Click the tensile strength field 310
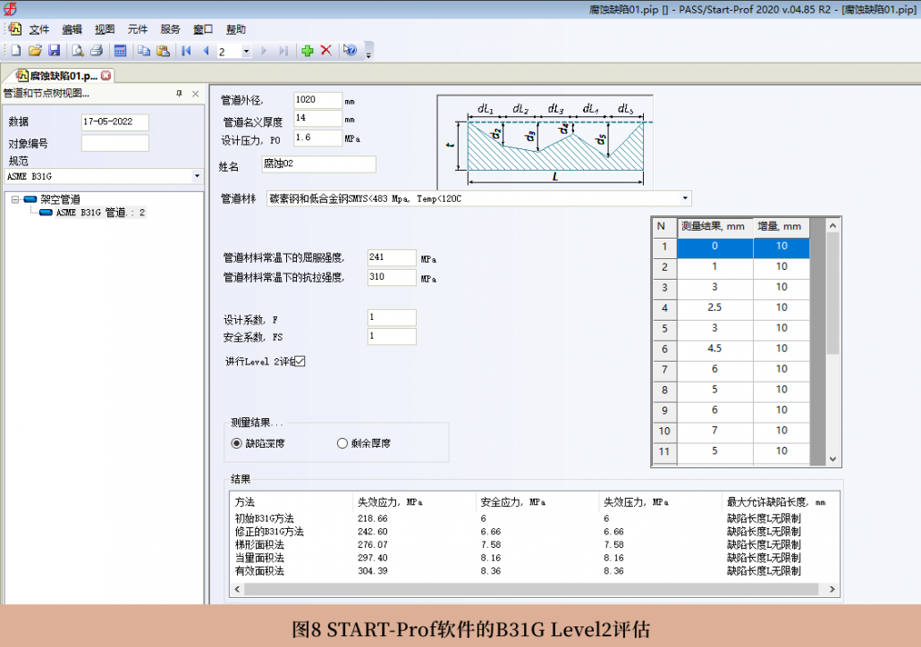Viewport: 921px width, 647px height. [392, 277]
